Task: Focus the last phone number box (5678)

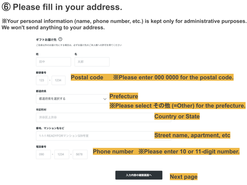Action: pos(80,154)
